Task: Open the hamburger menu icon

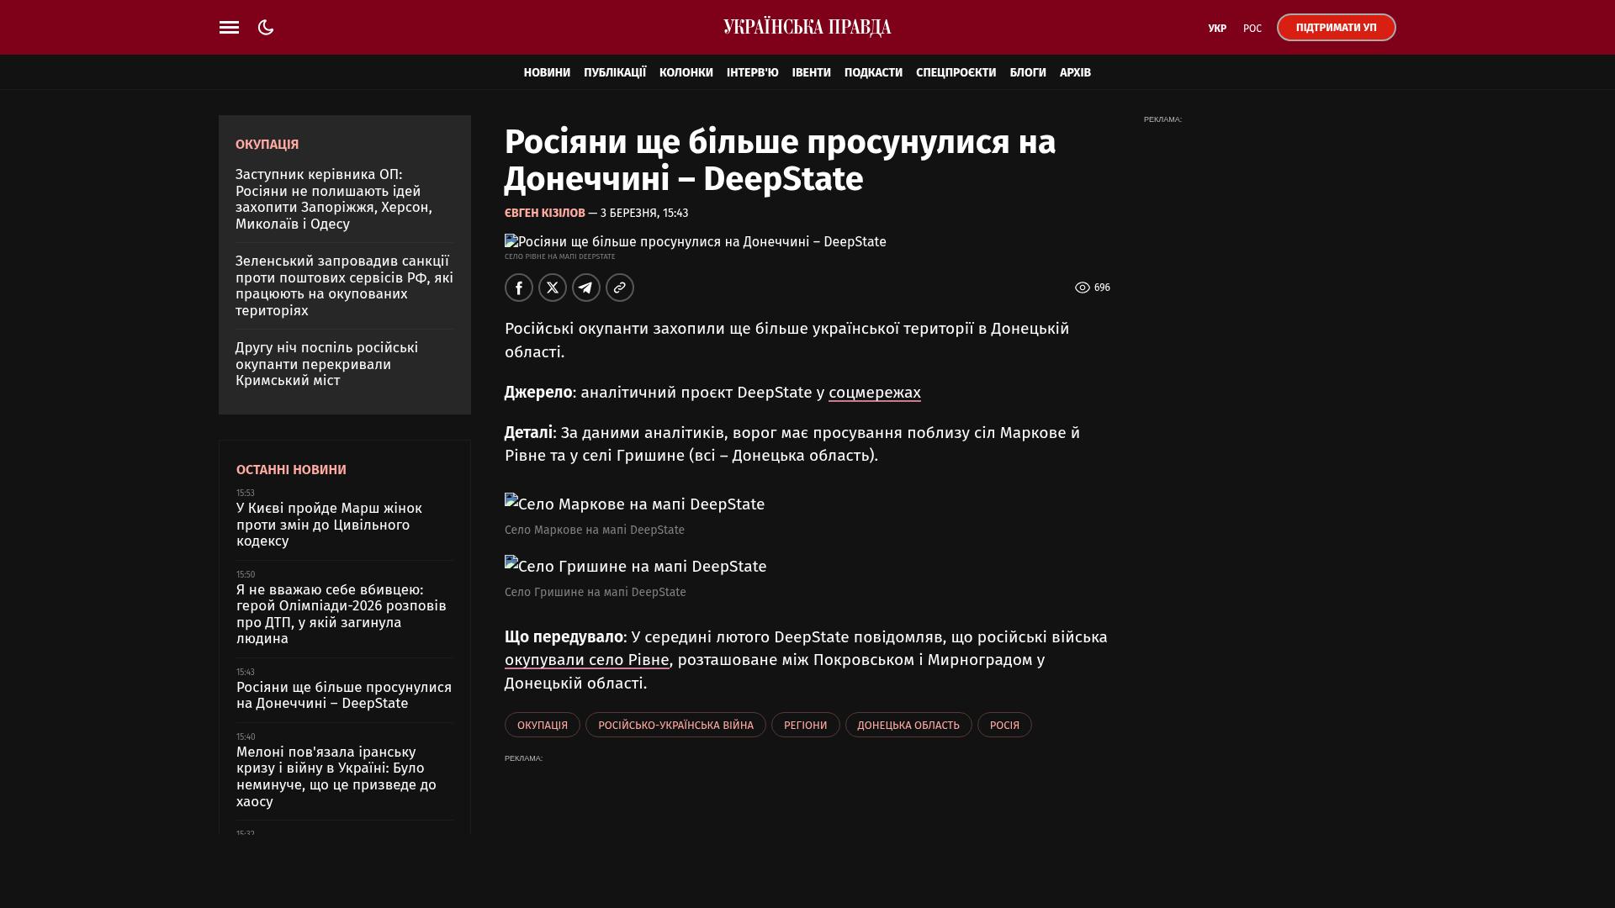Action: (x=229, y=28)
